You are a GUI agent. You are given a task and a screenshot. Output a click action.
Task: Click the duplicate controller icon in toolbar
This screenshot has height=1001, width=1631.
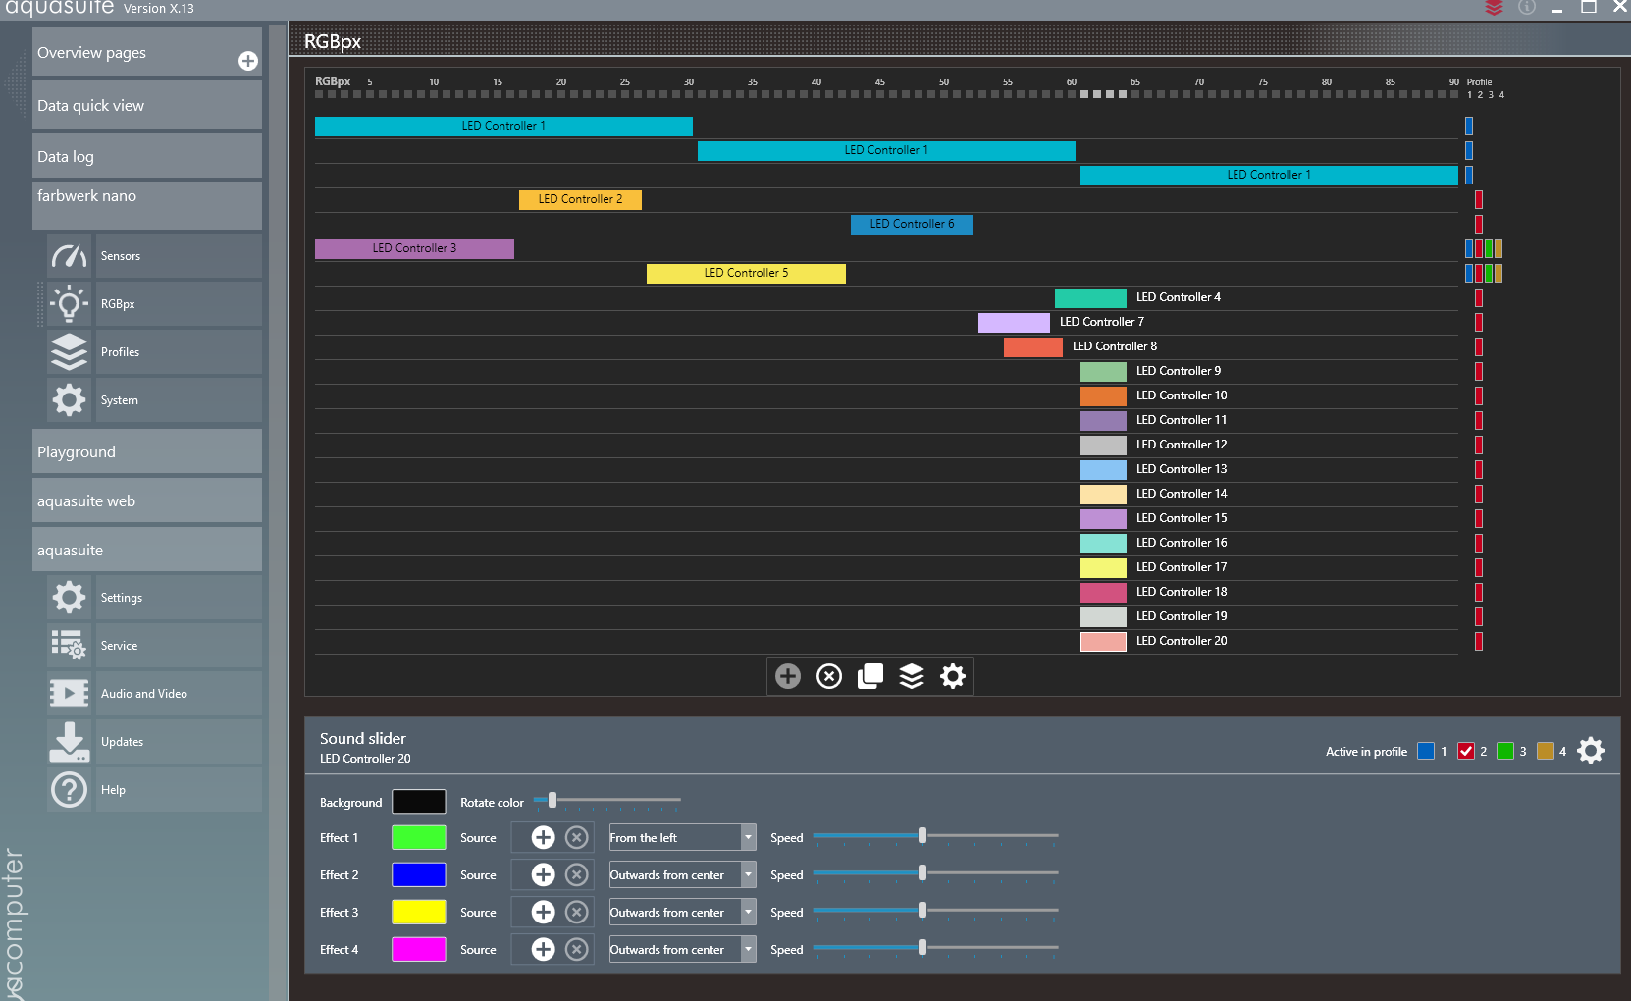870,676
